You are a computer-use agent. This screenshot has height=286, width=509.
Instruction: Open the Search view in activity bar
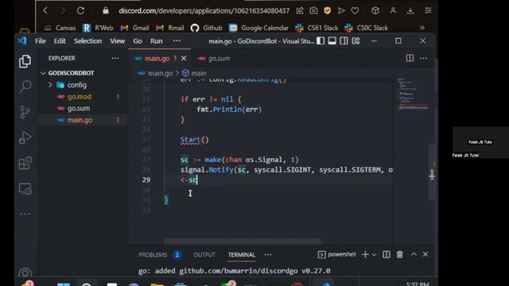[x=25, y=87]
